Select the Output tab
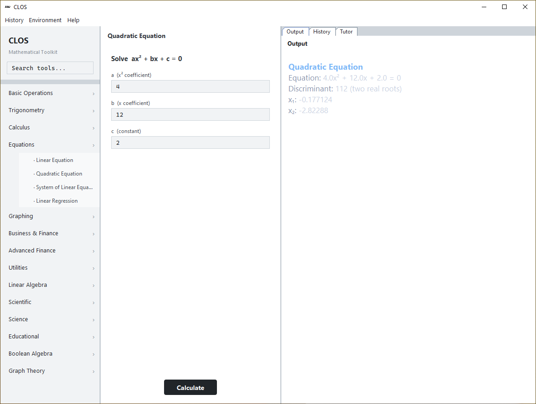 (296, 32)
